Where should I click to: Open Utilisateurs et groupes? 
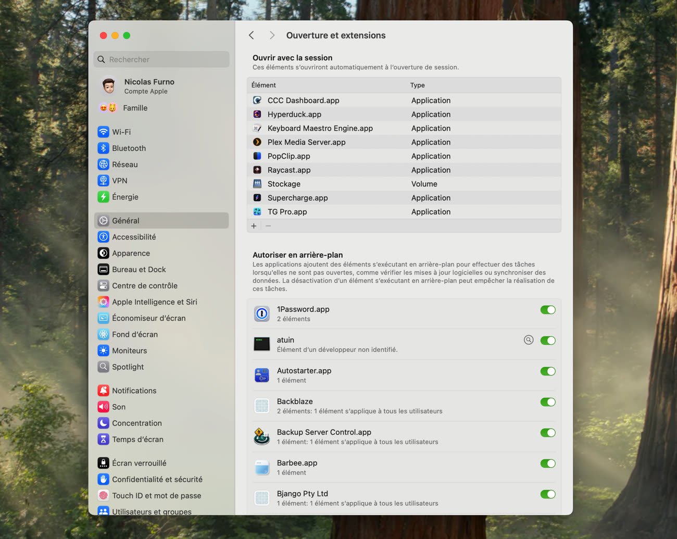point(161,511)
